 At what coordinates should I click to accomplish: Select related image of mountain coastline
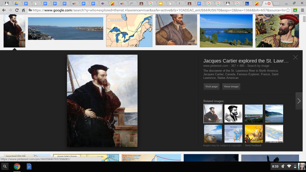274,114
